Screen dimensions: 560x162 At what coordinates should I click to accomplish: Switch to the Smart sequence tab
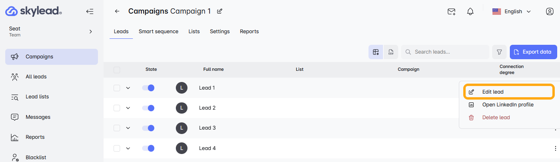coord(159,32)
